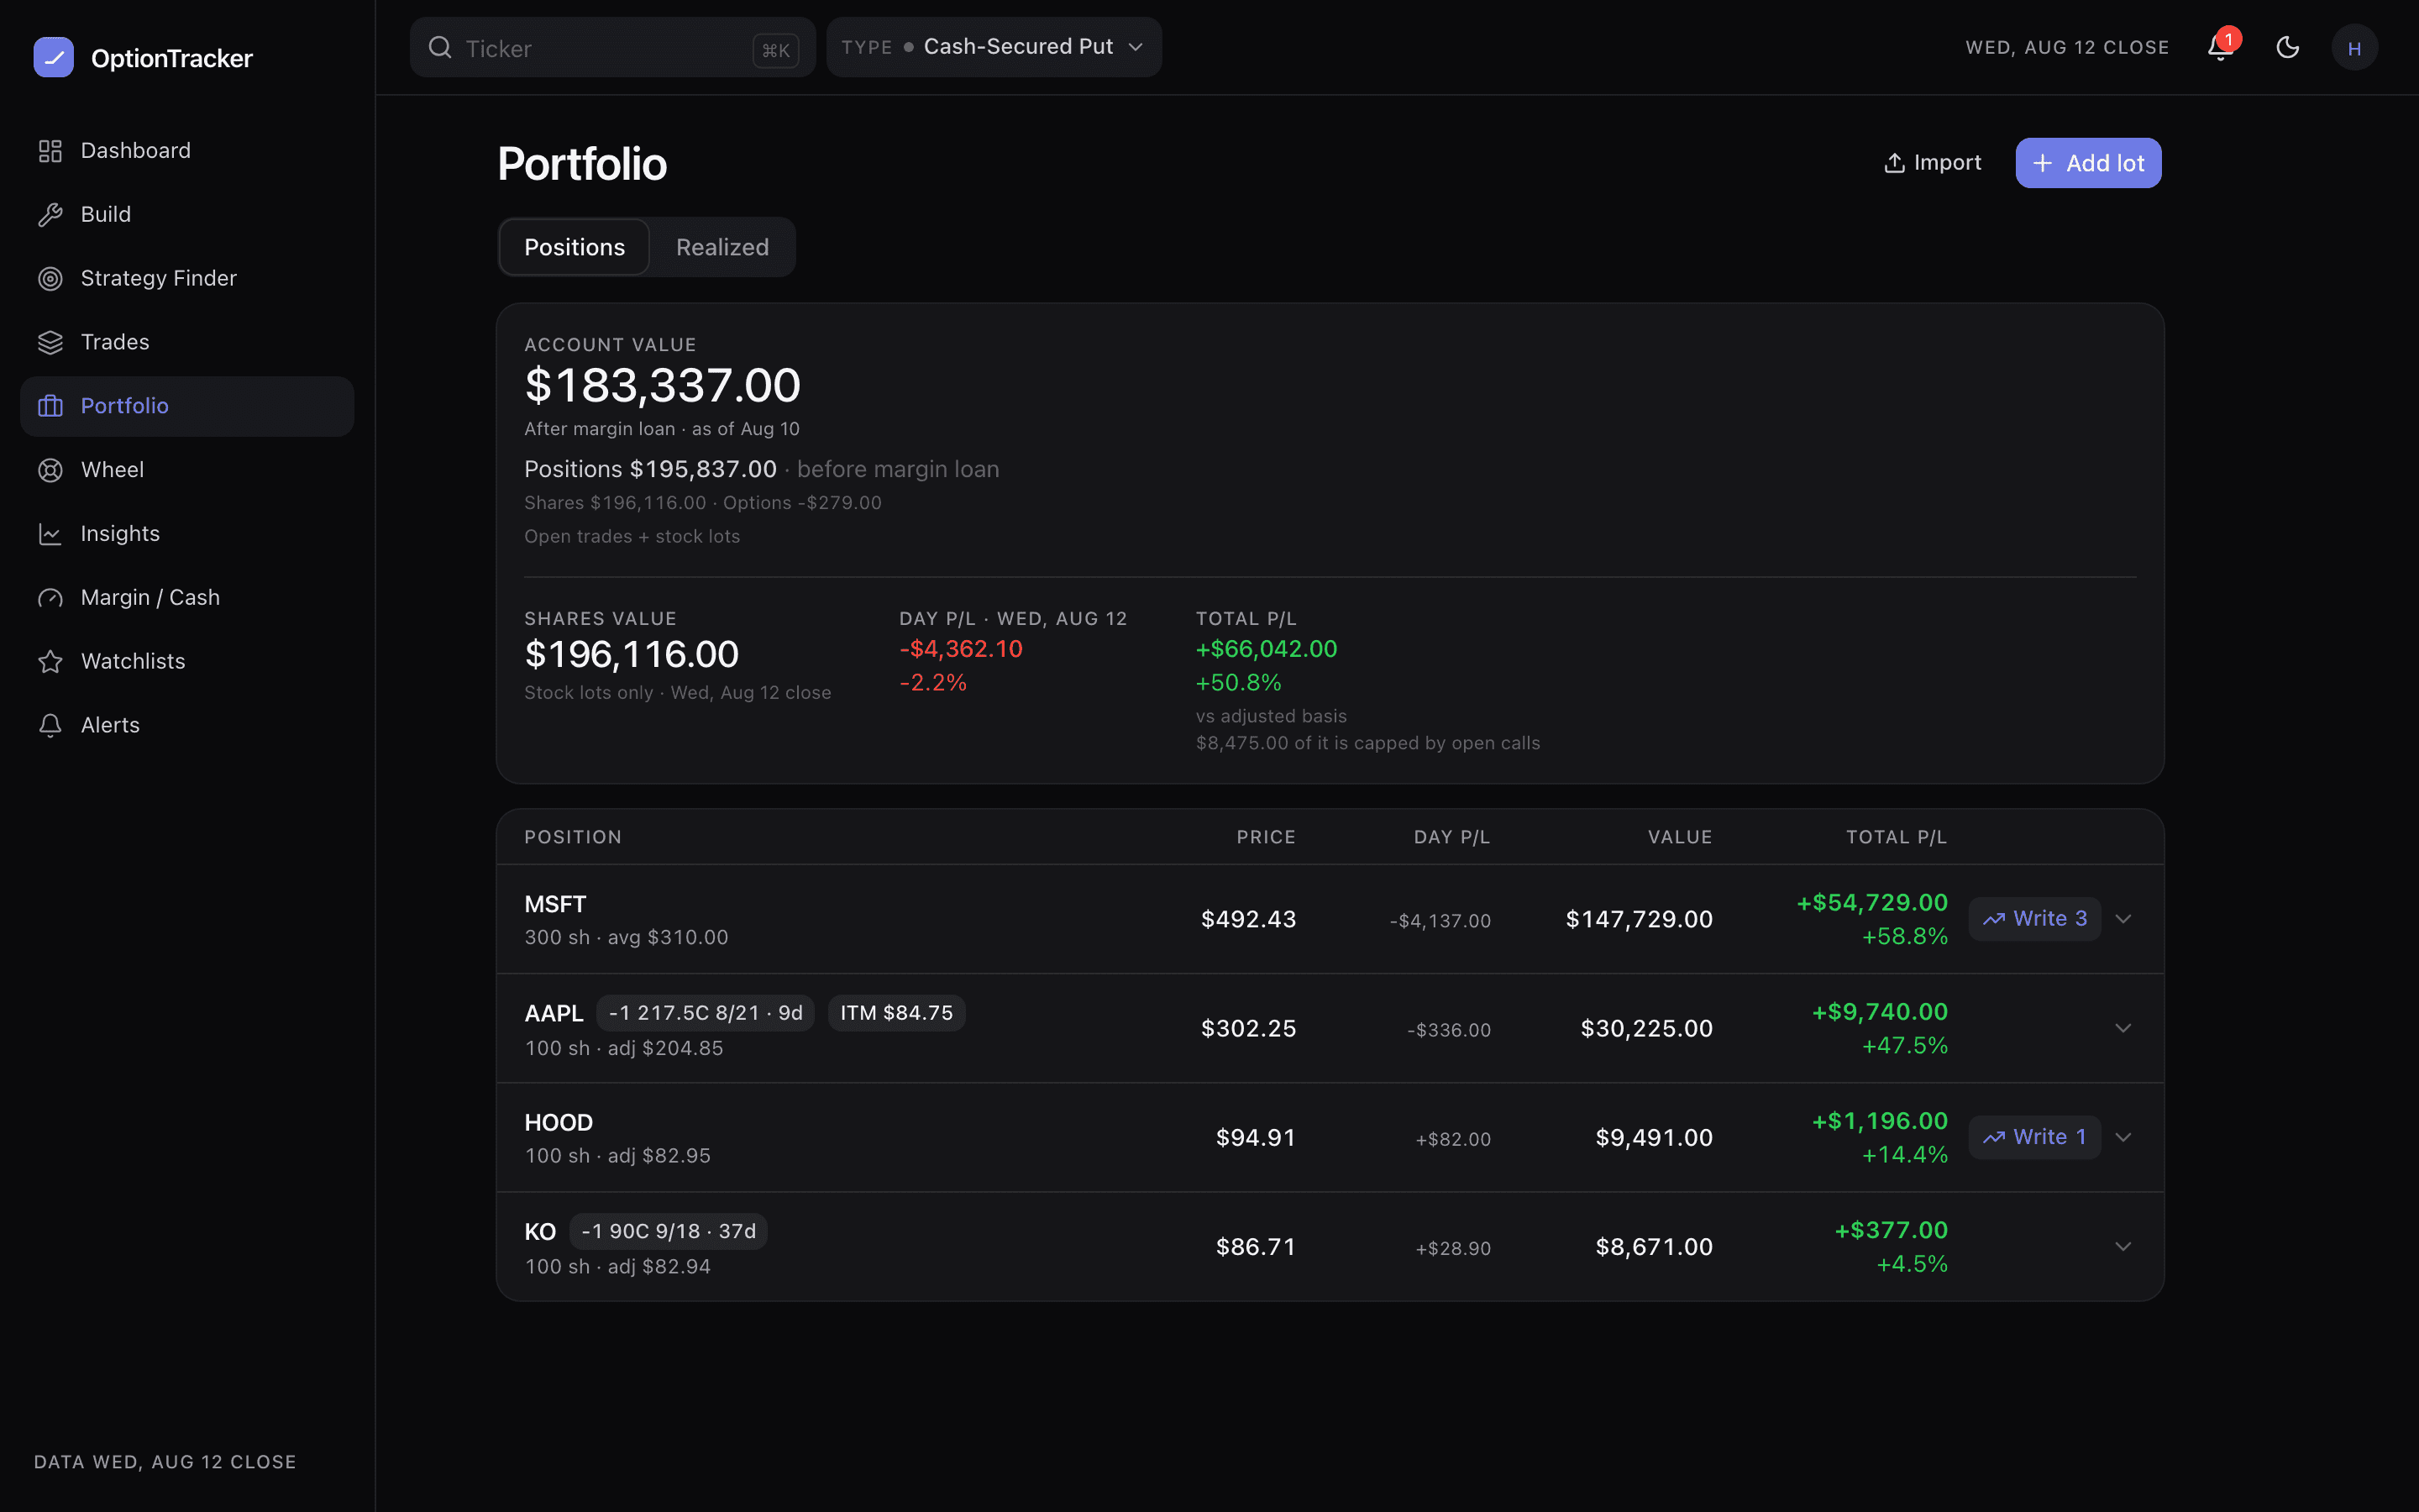This screenshot has width=2419, height=1512.
Task: Switch to the Positions tab
Action: tap(574, 247)
